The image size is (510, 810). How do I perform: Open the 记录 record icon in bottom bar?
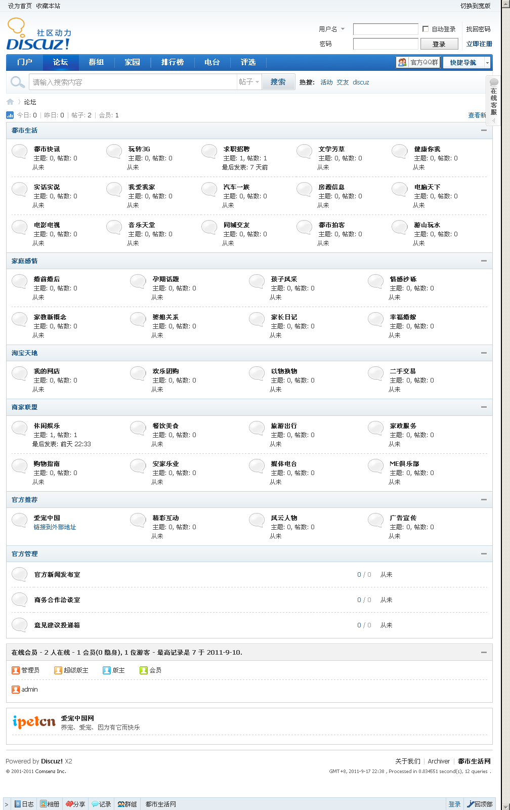pyautogui.click(x=95, y=804)
